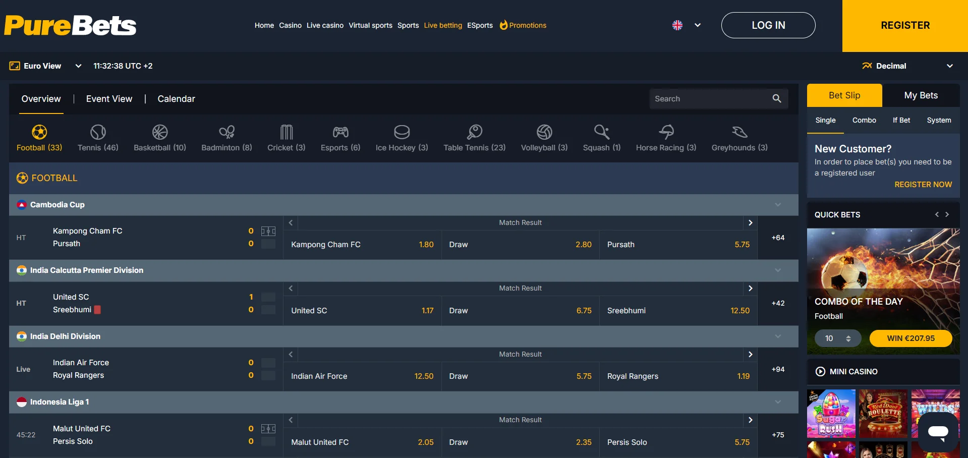Click the yellow REGISTER button
968x458 pixels.
[905, 26]
